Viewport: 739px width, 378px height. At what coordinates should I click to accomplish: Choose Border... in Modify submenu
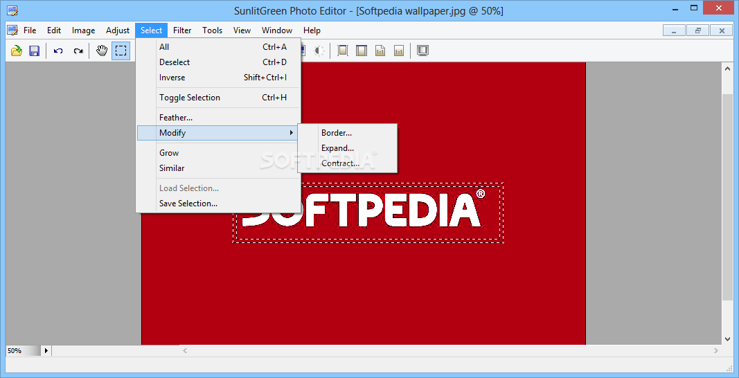click(x=348, y=133)
